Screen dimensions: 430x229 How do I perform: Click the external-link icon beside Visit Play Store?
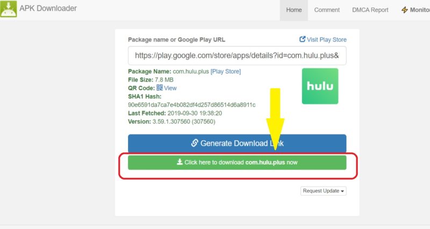click(302, 39)
